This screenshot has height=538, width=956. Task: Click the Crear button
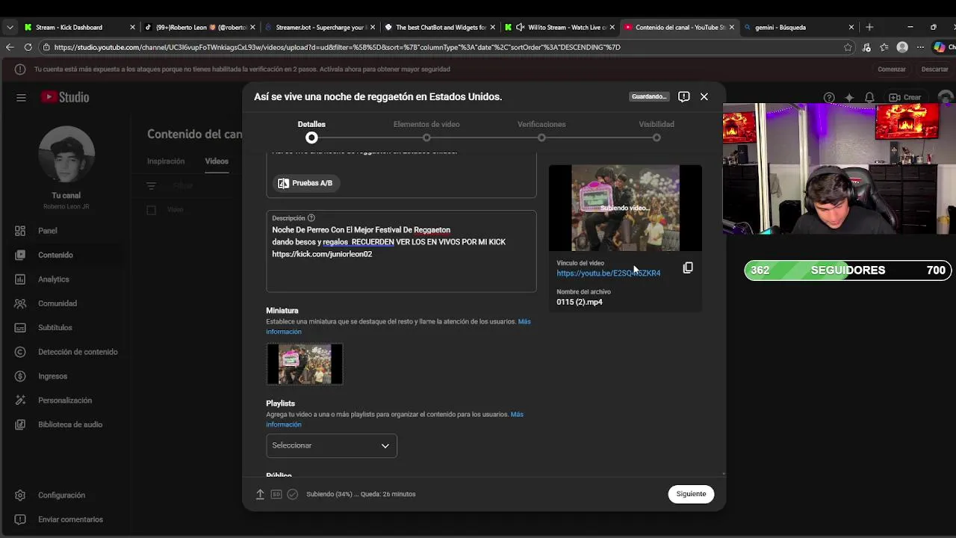(x=905, y=97)
